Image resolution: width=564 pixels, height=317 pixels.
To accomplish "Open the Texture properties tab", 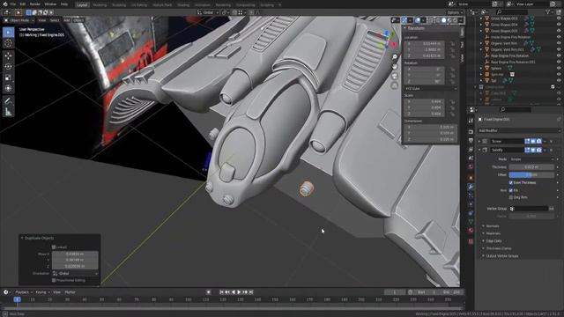I will pyautogui.click(x=471, y=242).
